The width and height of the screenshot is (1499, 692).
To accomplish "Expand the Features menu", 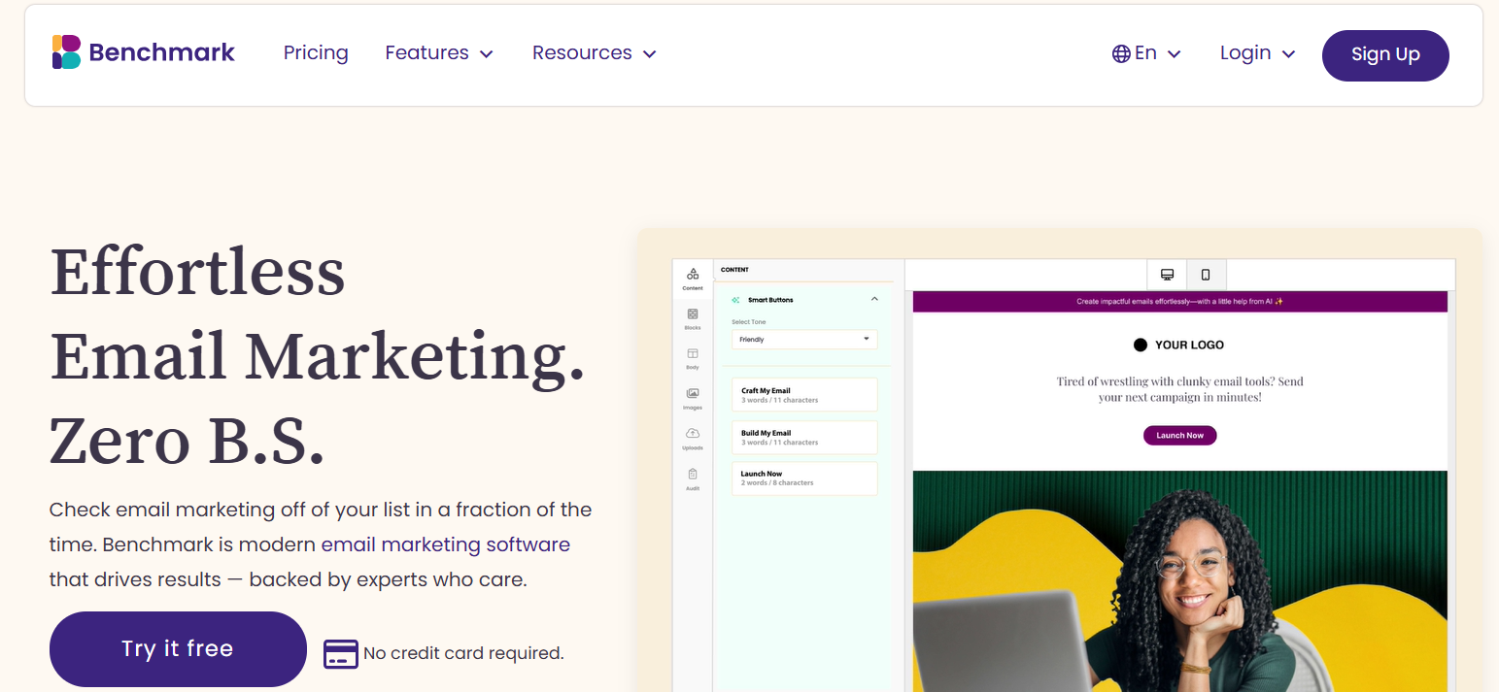I will click(x=439, y=53).
